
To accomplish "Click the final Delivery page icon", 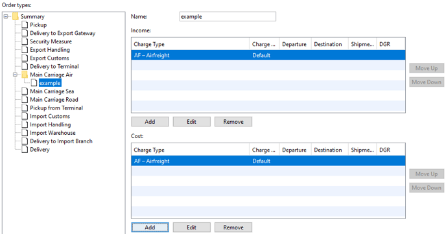I will (x=25, y=150).
